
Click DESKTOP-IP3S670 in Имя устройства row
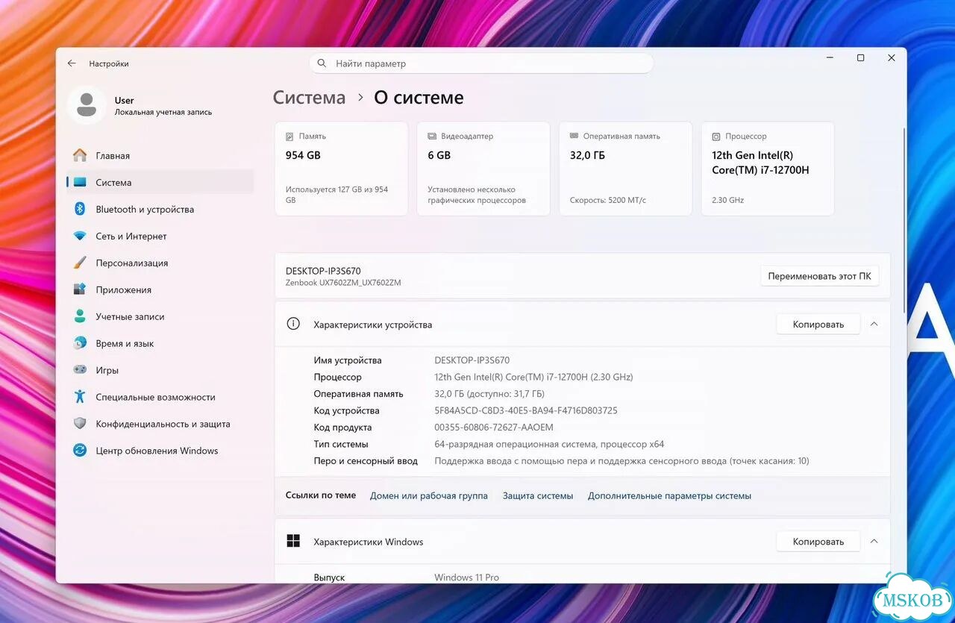472,360
